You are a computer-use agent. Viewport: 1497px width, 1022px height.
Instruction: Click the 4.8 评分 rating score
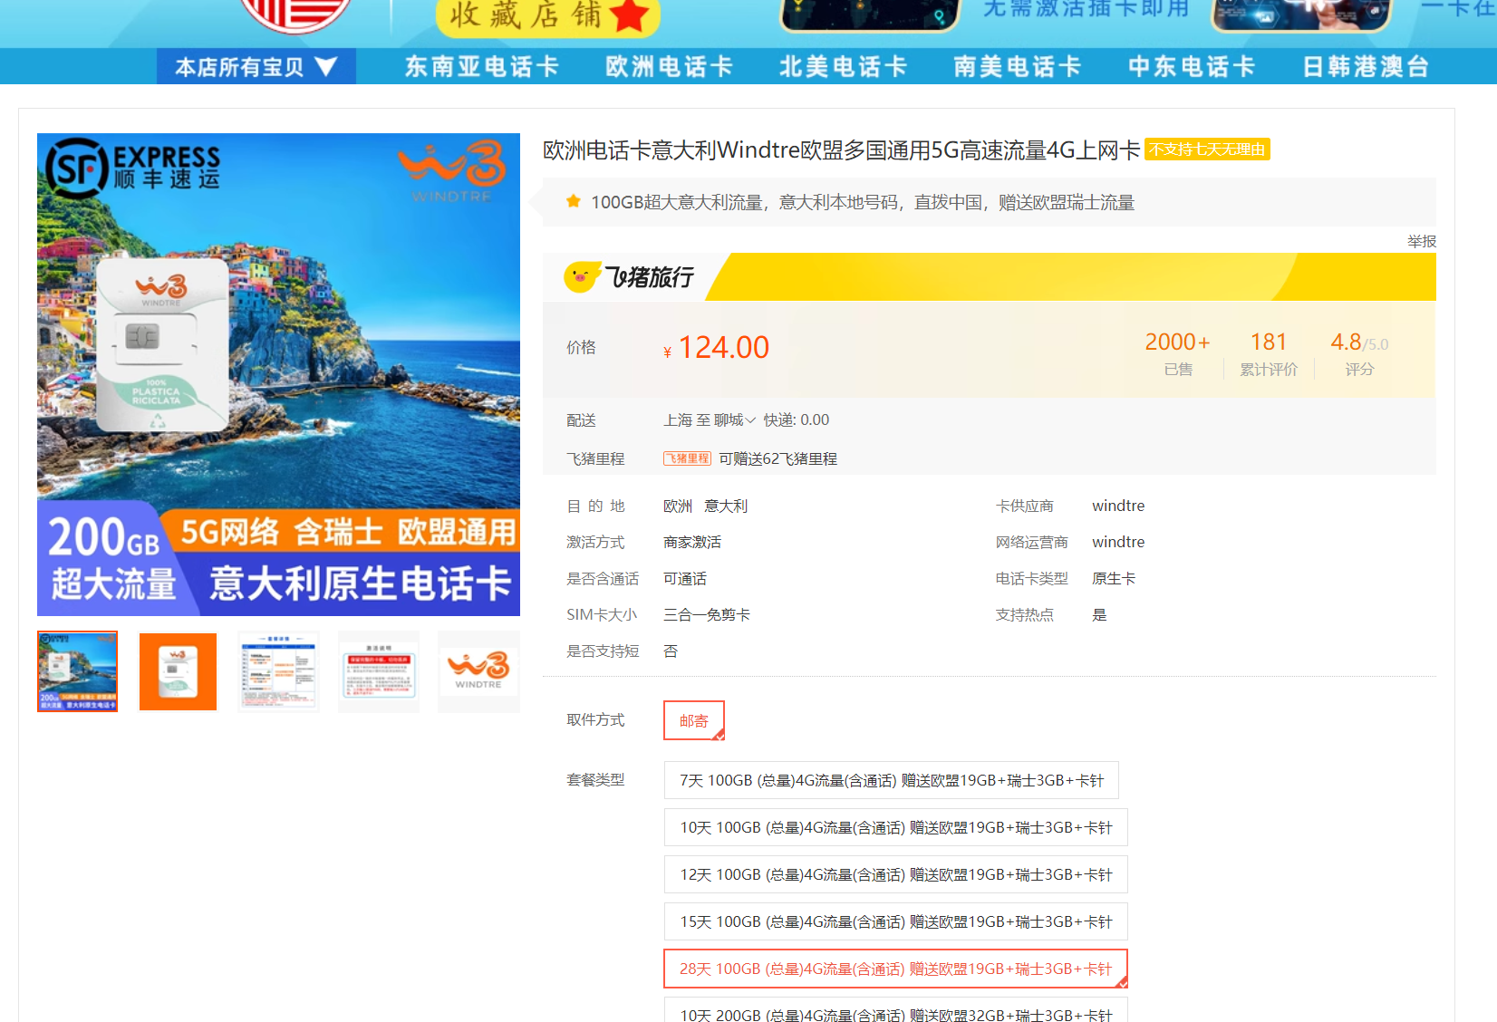pos(1359,353)
